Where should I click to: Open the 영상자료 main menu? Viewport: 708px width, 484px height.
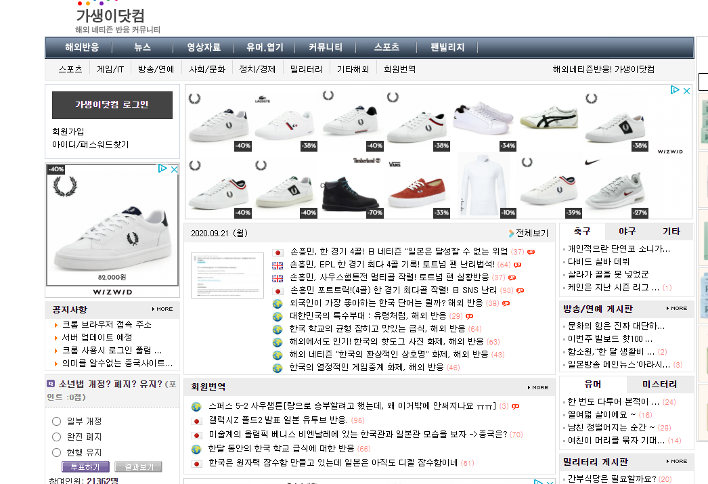click(204, 47)
